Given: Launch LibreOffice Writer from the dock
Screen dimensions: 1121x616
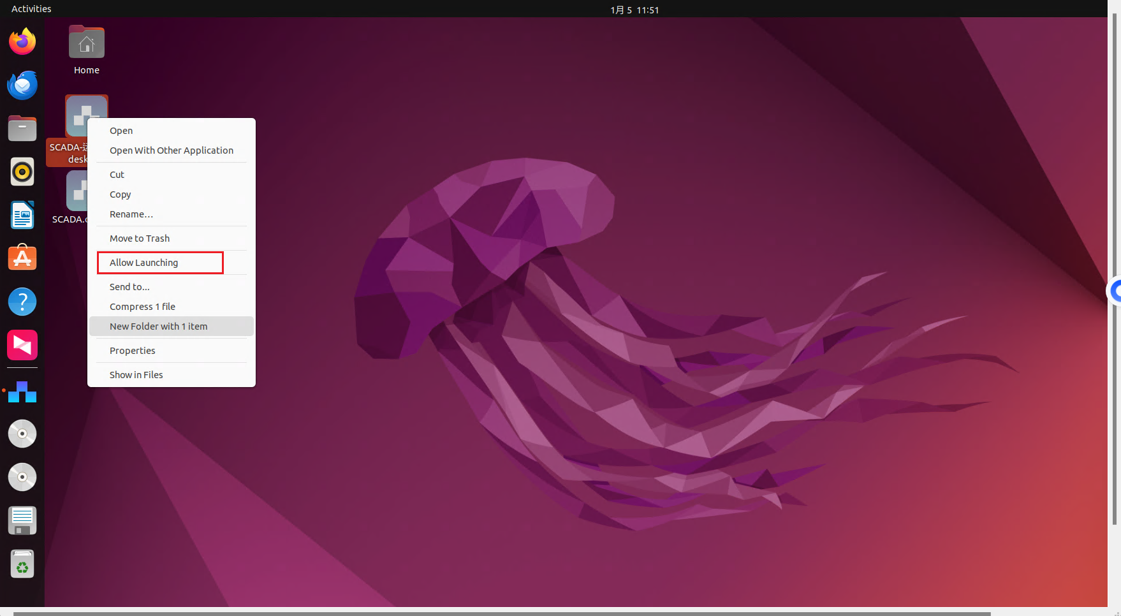Looking at the screenshot, I should tap(22, 216).
